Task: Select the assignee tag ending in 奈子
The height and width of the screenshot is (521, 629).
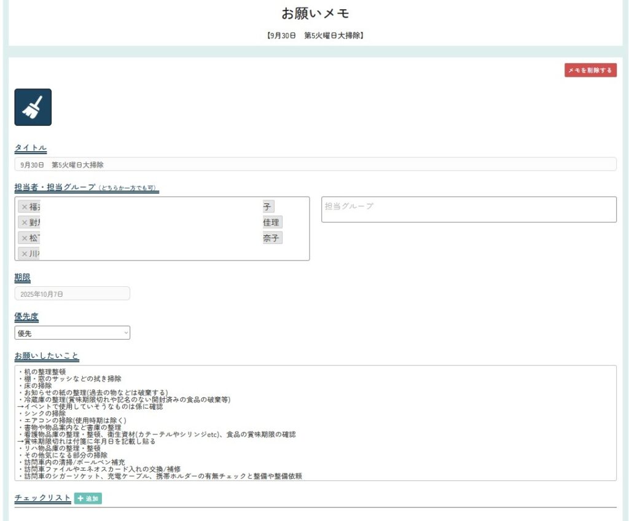Action: point(272,238)
